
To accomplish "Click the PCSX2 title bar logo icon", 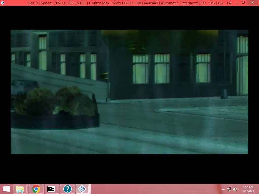I will pos(2,3).
